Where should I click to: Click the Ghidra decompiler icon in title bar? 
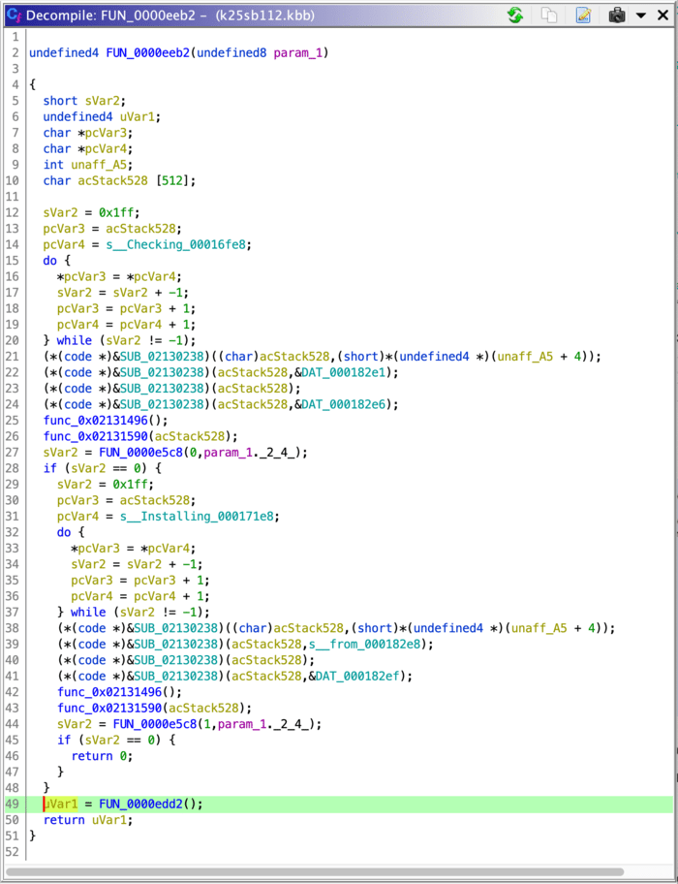13,16
